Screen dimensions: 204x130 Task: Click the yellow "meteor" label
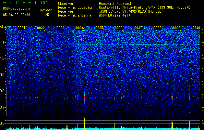coord(46,10)
